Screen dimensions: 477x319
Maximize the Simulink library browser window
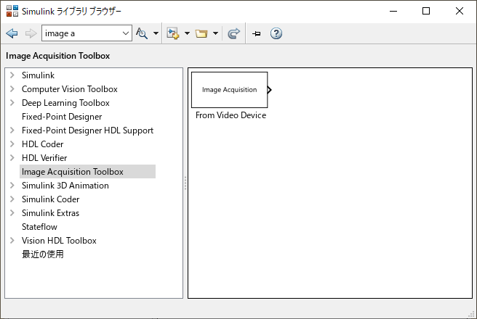pos(426,11)
